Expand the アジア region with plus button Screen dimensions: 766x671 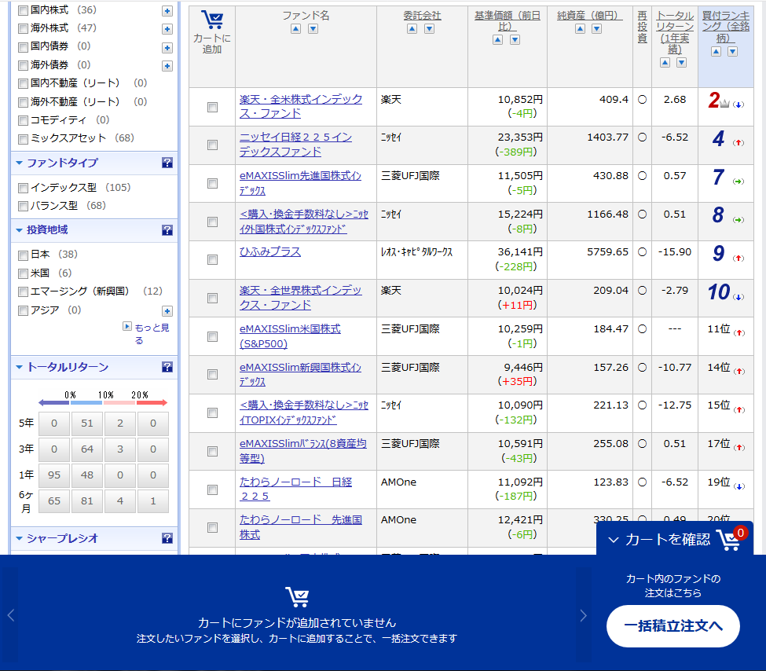click(167, 311)
